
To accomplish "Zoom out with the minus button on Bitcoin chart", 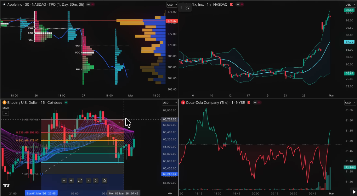I will (x=64, y=181).
